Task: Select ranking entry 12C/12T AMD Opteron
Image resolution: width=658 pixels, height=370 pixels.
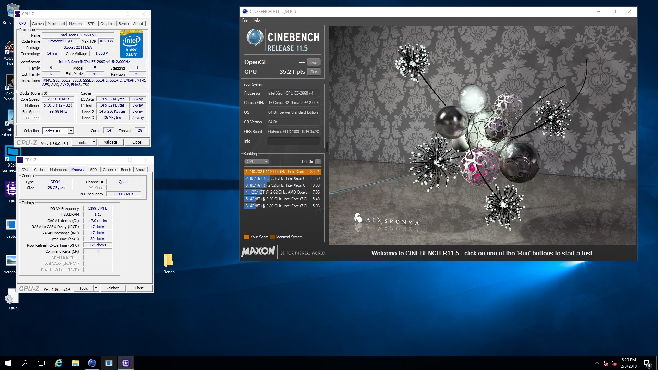Action: 283,192
